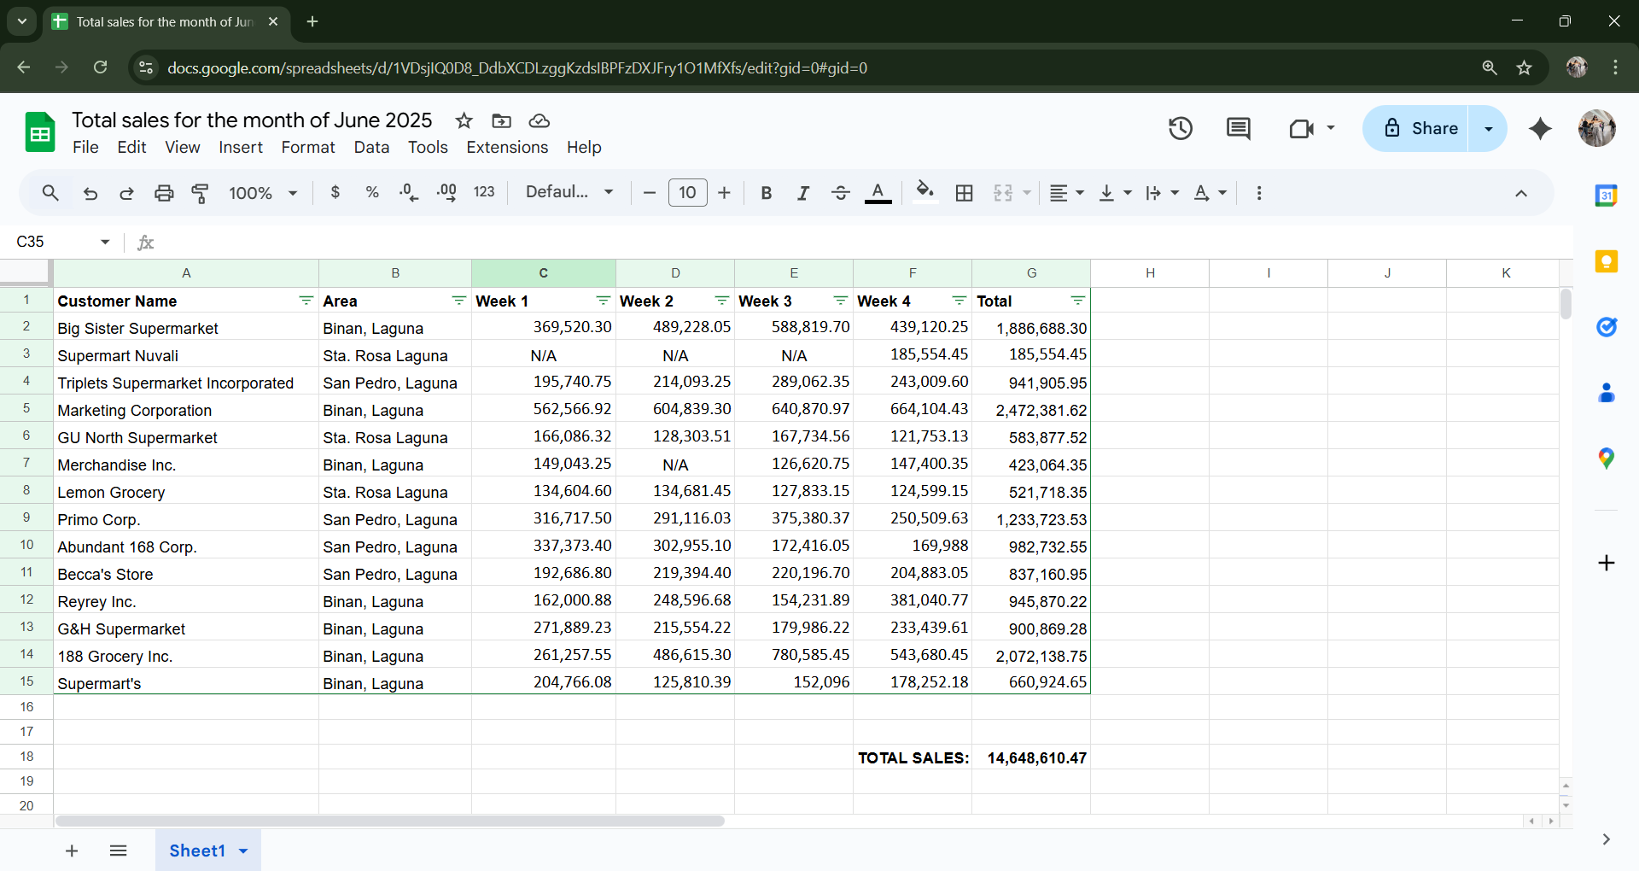Toggle italic text formatting
Viewport: 1639px width, 871px height.
[x=802, y=193]
